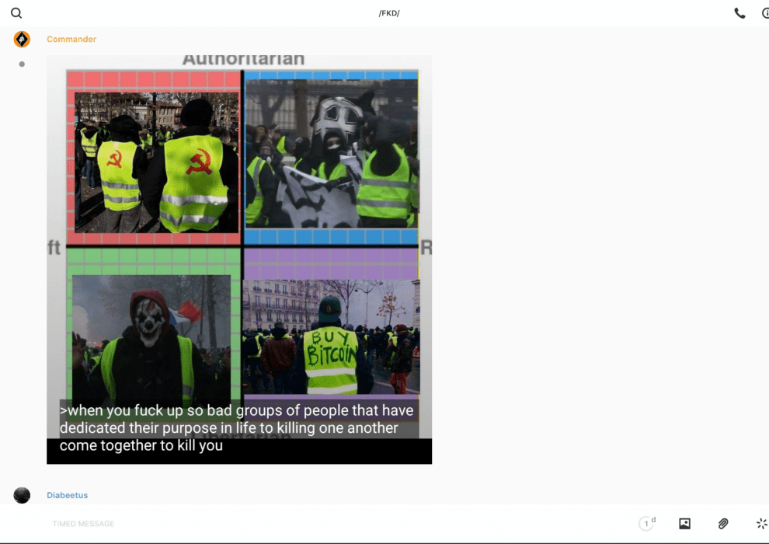
Task: Click the hammer and sickle vests photo
Action: coord(156,162)
